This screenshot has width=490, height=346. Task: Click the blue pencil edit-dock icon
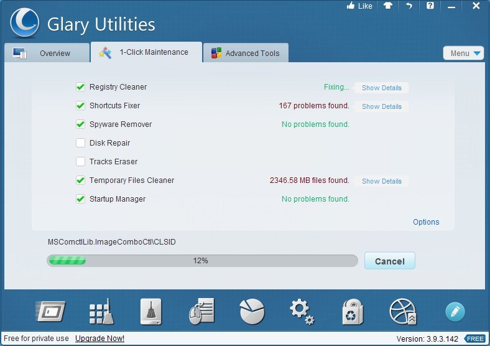click(455, 312)
